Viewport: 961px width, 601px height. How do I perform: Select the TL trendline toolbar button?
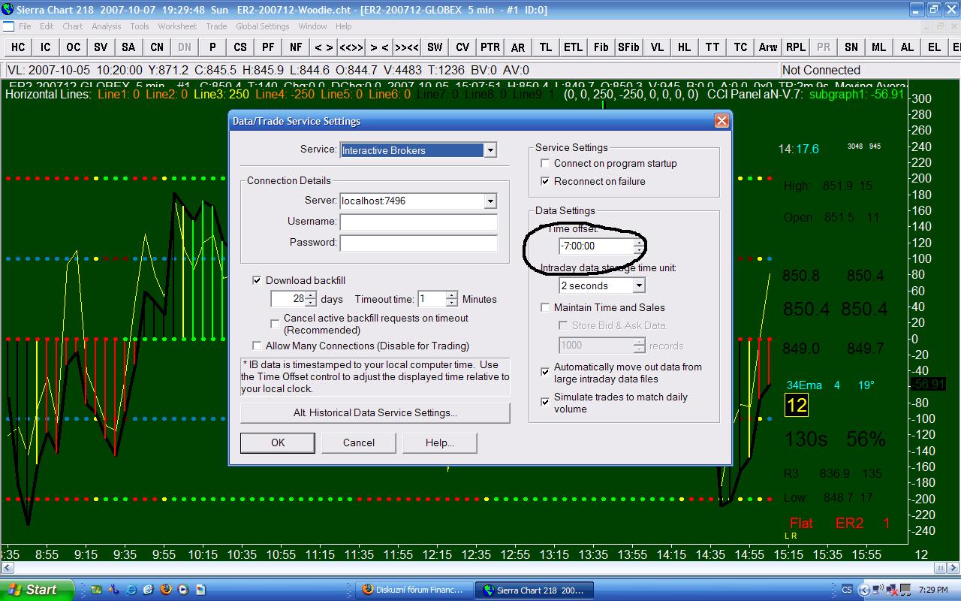pyautogui.click(x=546, y=47)
